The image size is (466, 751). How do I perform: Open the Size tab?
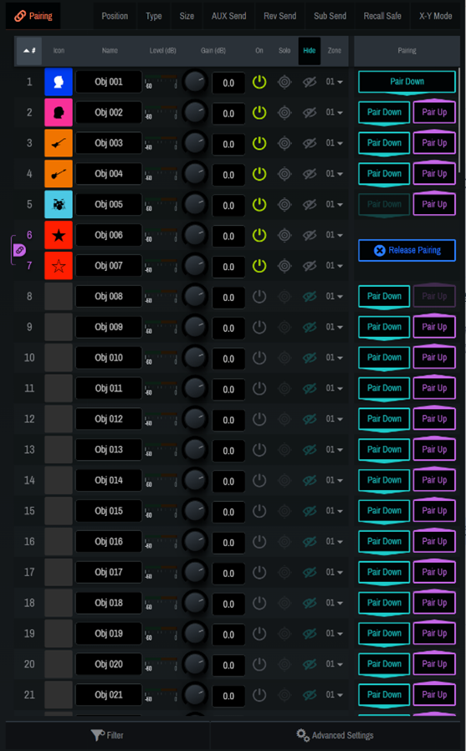187,16
